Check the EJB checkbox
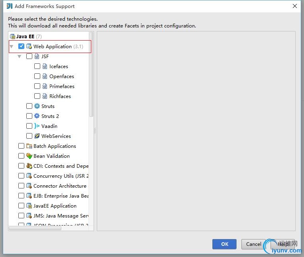This screenshot has height=257, width=304. point(21,196)
